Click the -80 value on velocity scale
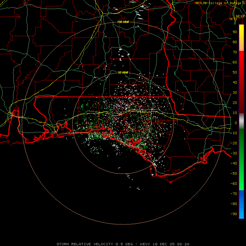The width and height of the screenshot is (246, 246). 234,204
